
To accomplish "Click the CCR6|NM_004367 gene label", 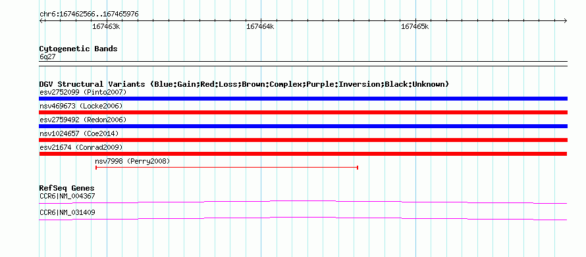I will (67, 196).
